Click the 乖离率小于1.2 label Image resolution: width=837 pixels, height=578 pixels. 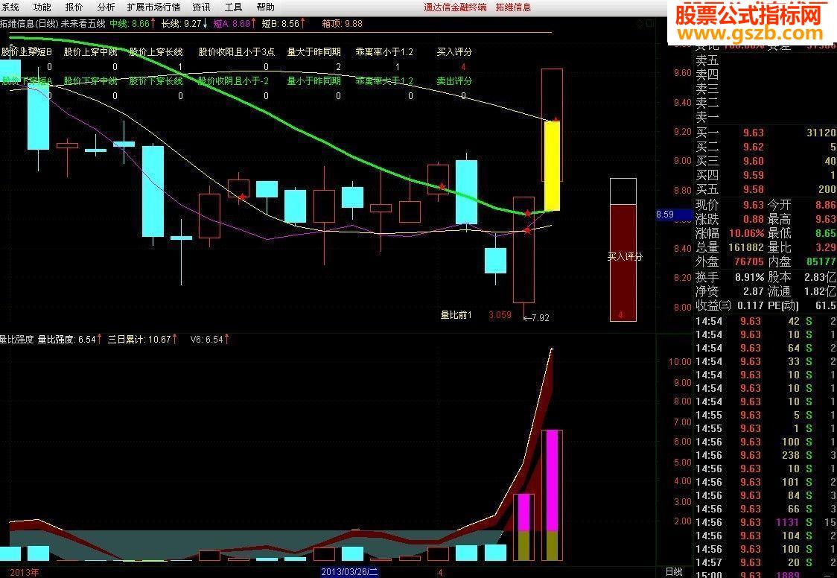click(x=384, y=52)
